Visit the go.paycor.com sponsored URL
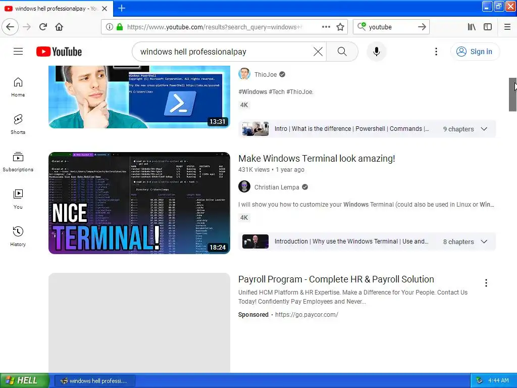The width and height of the screenshot is (517, 388). pos(306,315)
